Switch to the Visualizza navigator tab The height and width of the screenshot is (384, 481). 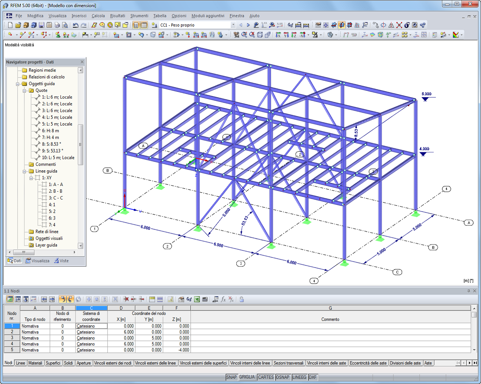38,261
